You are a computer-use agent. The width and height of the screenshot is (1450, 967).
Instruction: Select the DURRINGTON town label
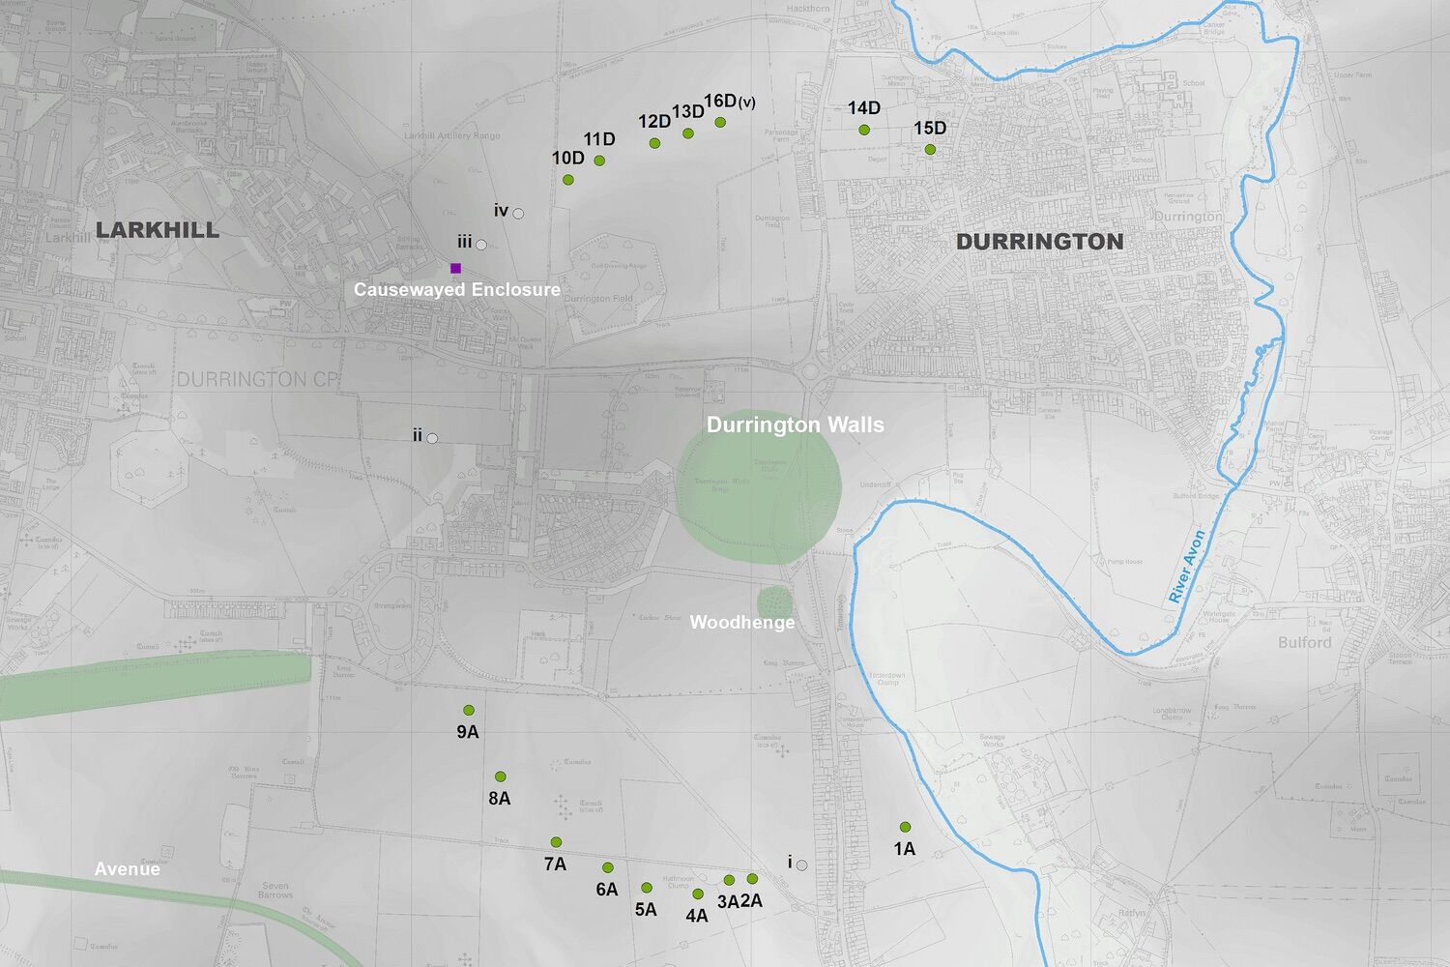click(1040, 242)
